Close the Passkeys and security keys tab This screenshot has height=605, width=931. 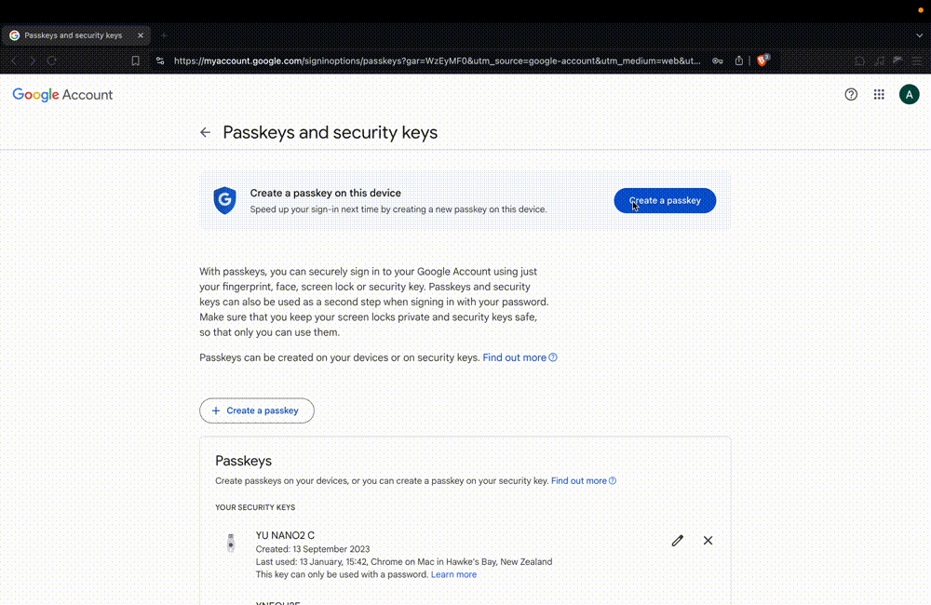click(x=141, y=35)
